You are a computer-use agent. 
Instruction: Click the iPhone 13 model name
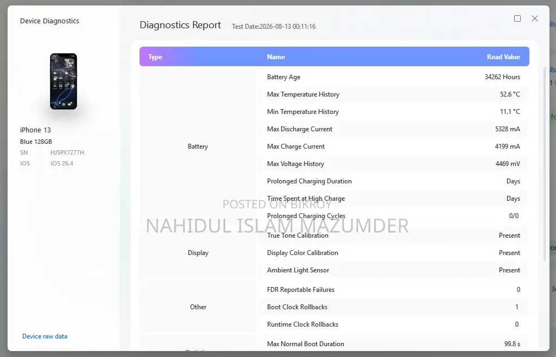[35, 130]
